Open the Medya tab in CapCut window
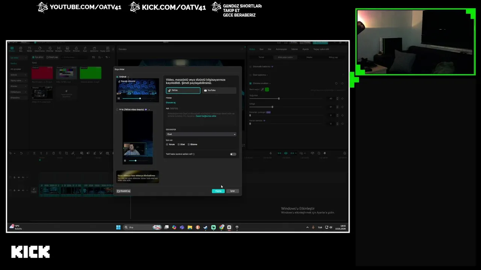 coord(12,49)
